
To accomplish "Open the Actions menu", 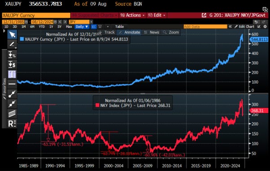I will click(132, 15).
